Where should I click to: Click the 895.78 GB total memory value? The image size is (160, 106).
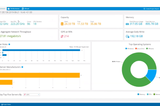click(152, 24)
